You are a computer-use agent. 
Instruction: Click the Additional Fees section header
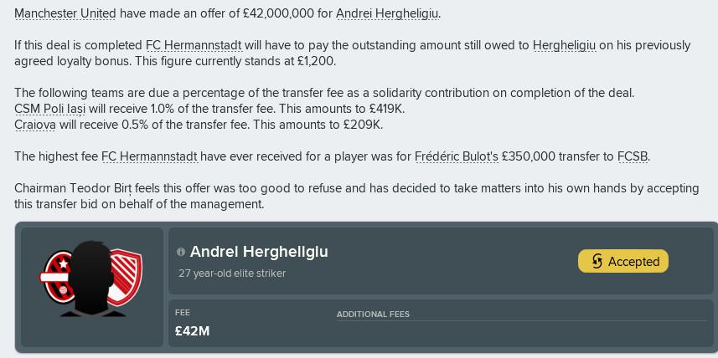click(x=373, y=315)
